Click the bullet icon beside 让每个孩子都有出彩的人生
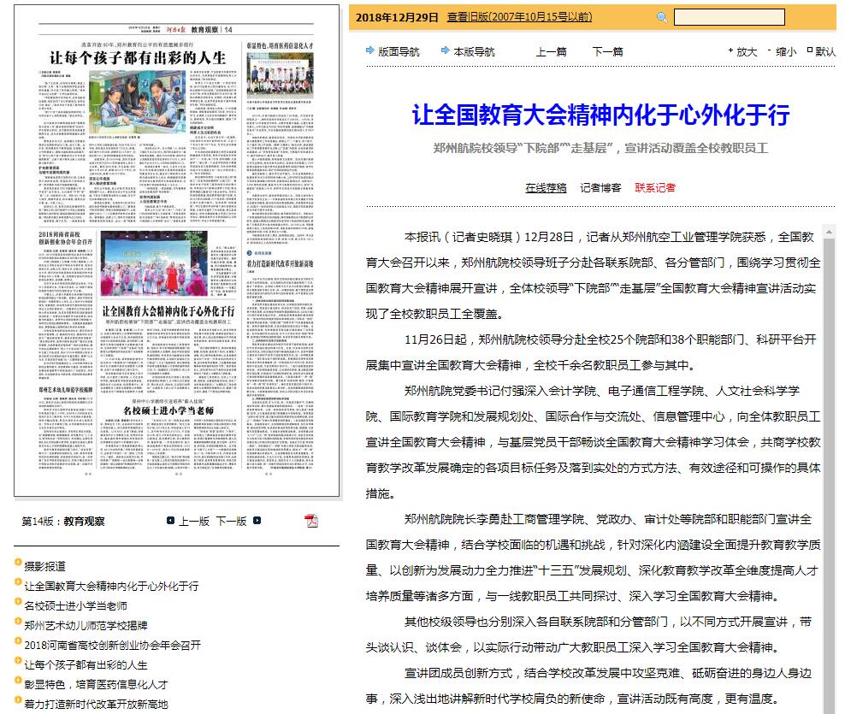 (18, 661)
